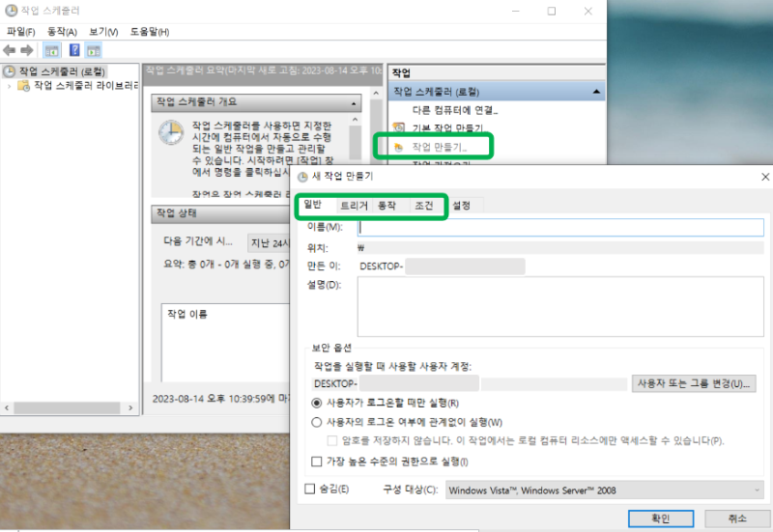Open the 파일 menu
This screenshot has height=532, width=773.
21,32
